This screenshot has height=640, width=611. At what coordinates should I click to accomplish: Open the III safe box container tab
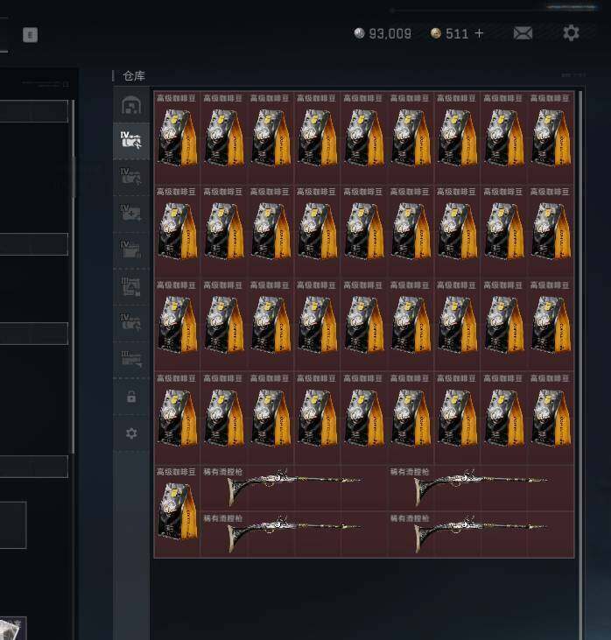point(131,287)
